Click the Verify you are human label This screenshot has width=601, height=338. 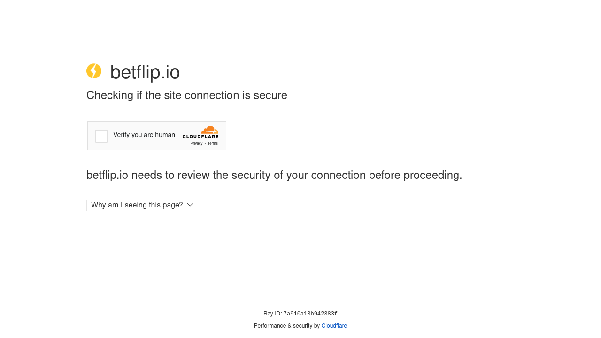(x=144, y=135)
